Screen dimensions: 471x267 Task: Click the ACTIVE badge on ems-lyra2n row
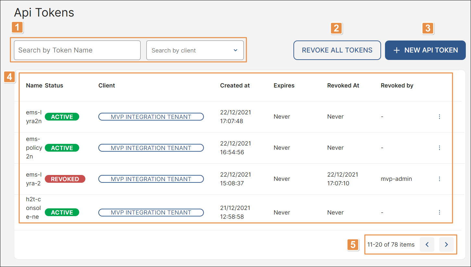62,117
